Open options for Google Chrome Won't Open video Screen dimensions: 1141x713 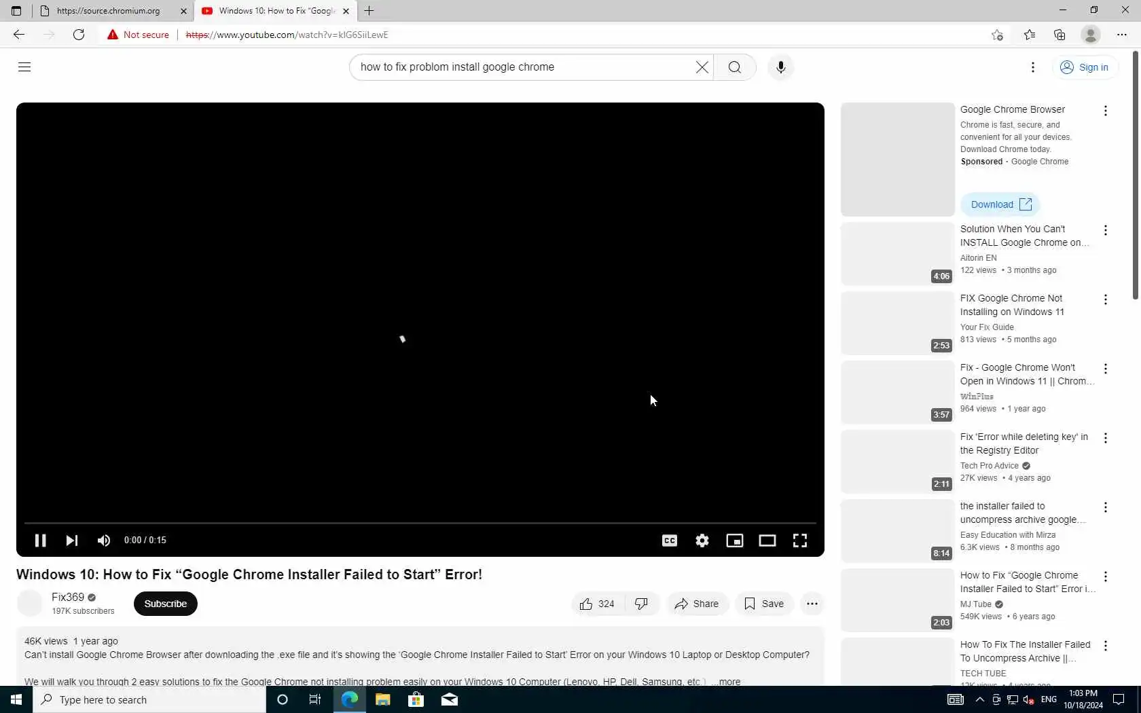(1106, 369)
